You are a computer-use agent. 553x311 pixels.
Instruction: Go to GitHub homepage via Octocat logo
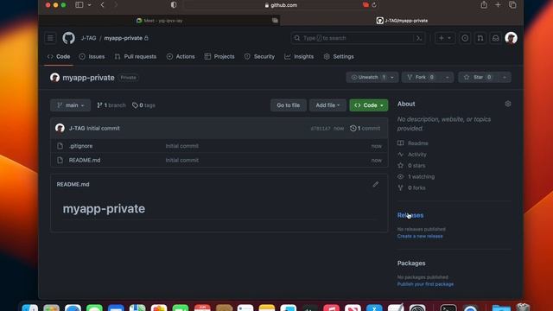tap(69, 38)
